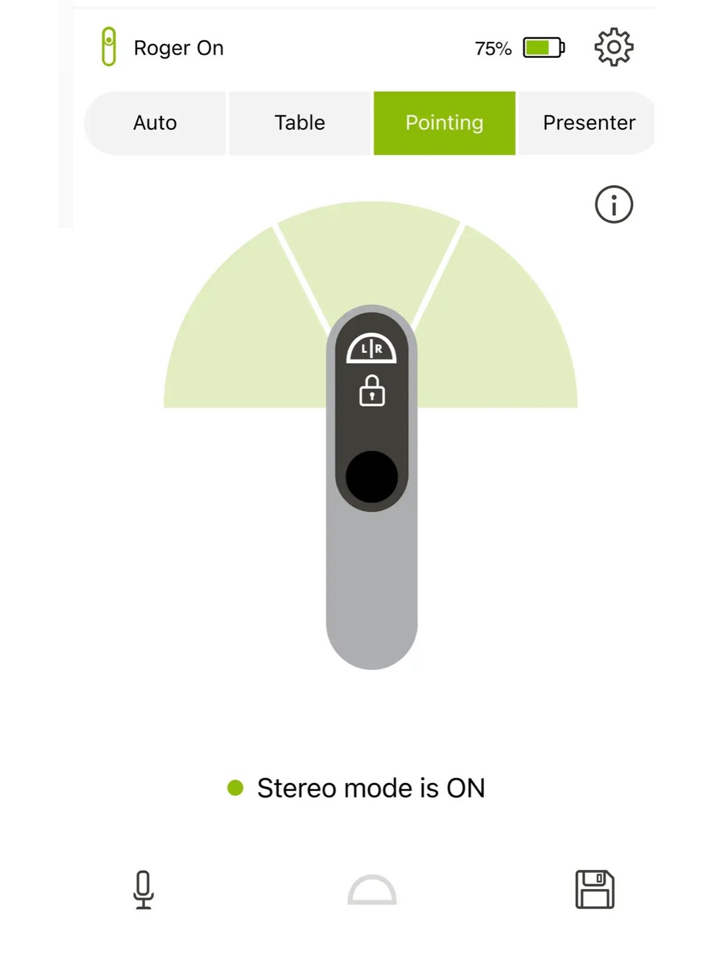Tap the Roger On title text
Image resolution: width=713 pixels, height=958 pixels.
click(x=179, y=48)
